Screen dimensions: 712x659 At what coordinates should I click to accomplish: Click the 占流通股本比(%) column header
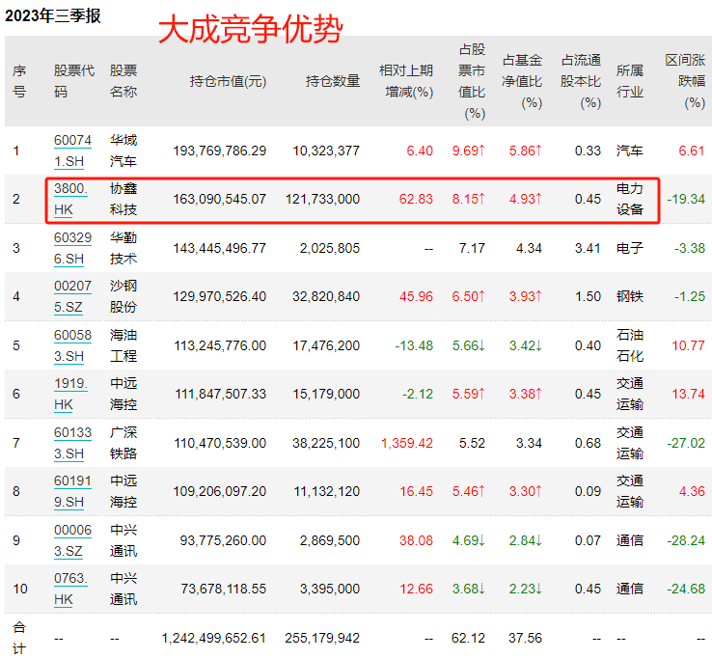click(581, 81)
